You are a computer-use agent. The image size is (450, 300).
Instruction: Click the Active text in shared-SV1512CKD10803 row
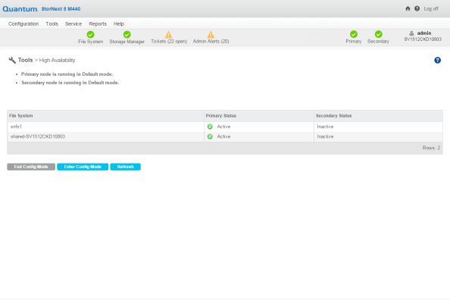click(x=223, y=136)
